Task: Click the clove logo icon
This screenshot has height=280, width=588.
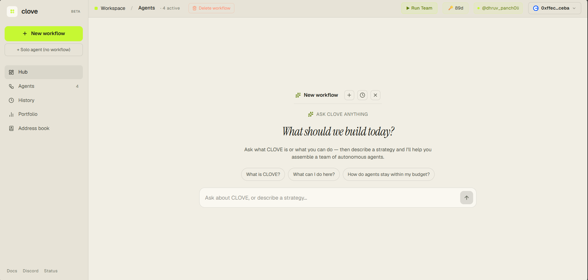Action: [12, 11]
